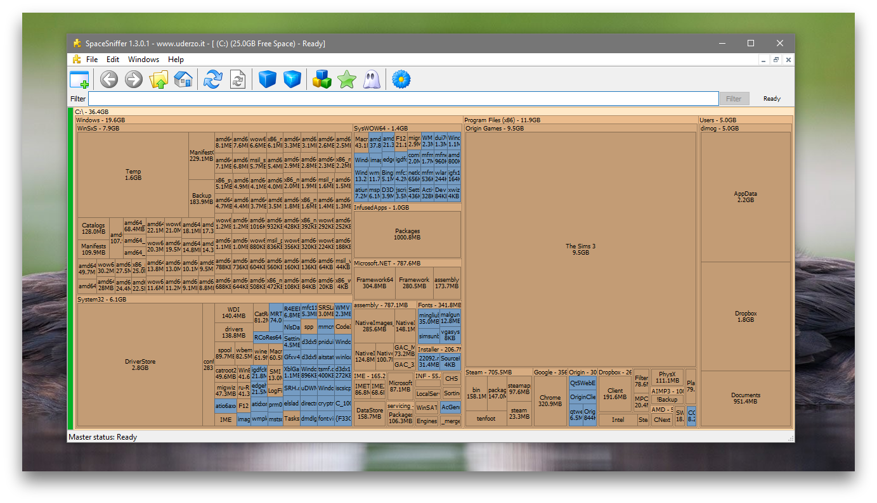Open the Help menu

[176, 60]
